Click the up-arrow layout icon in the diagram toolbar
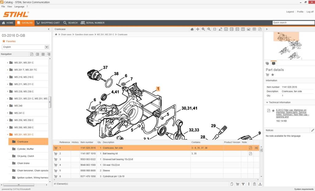Screen dimensions: 315x191 243,29
